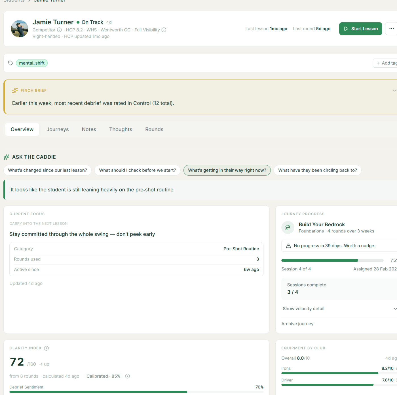Open the Rounds tab
This screenshot has width=397, height=395.
coord(154,129)
